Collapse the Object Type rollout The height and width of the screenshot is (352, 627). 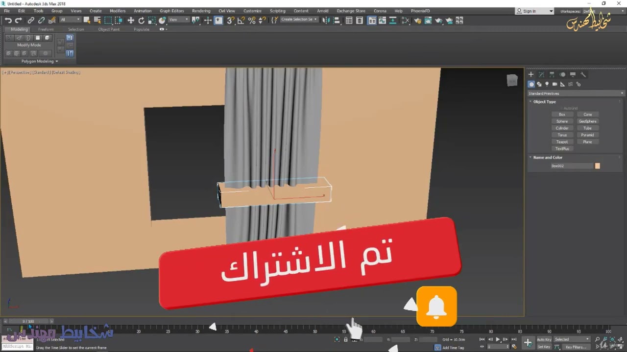pos(544,102)
